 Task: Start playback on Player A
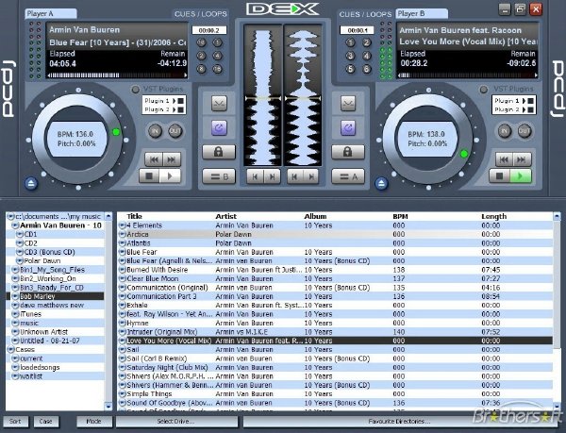(170, 176)
